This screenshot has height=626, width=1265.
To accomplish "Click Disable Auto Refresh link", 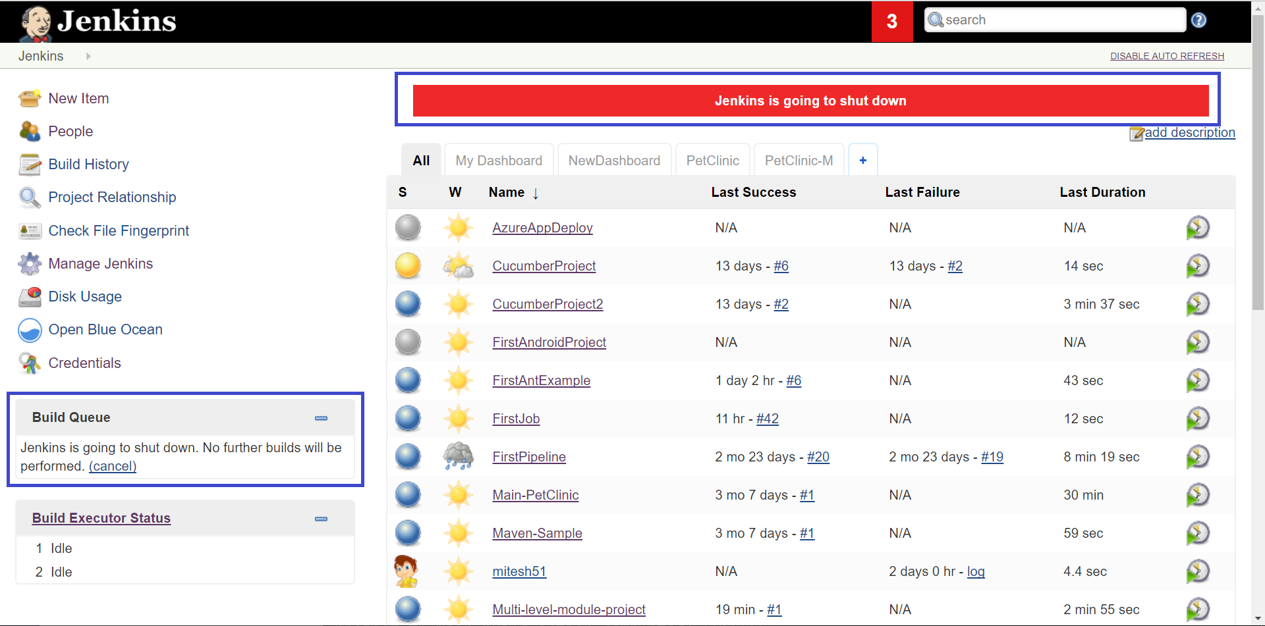I will coord(1167,56).
